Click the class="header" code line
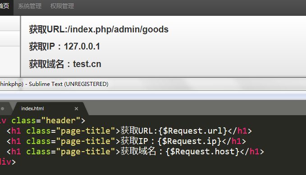The width and height of the screenshot is (306, 175). click(43, 121)
